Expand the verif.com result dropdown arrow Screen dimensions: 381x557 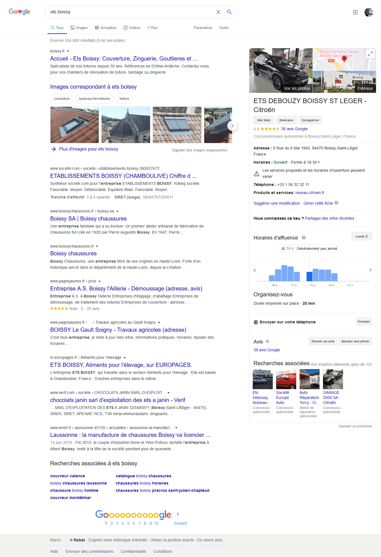tap(168, 393)
